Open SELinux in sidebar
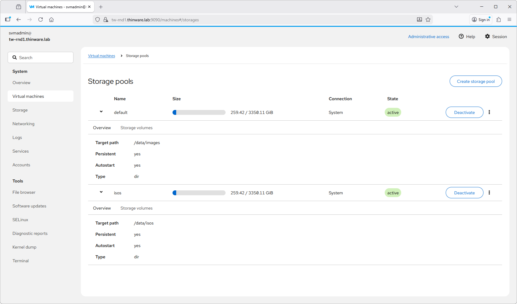 click(x=41, y=220)
